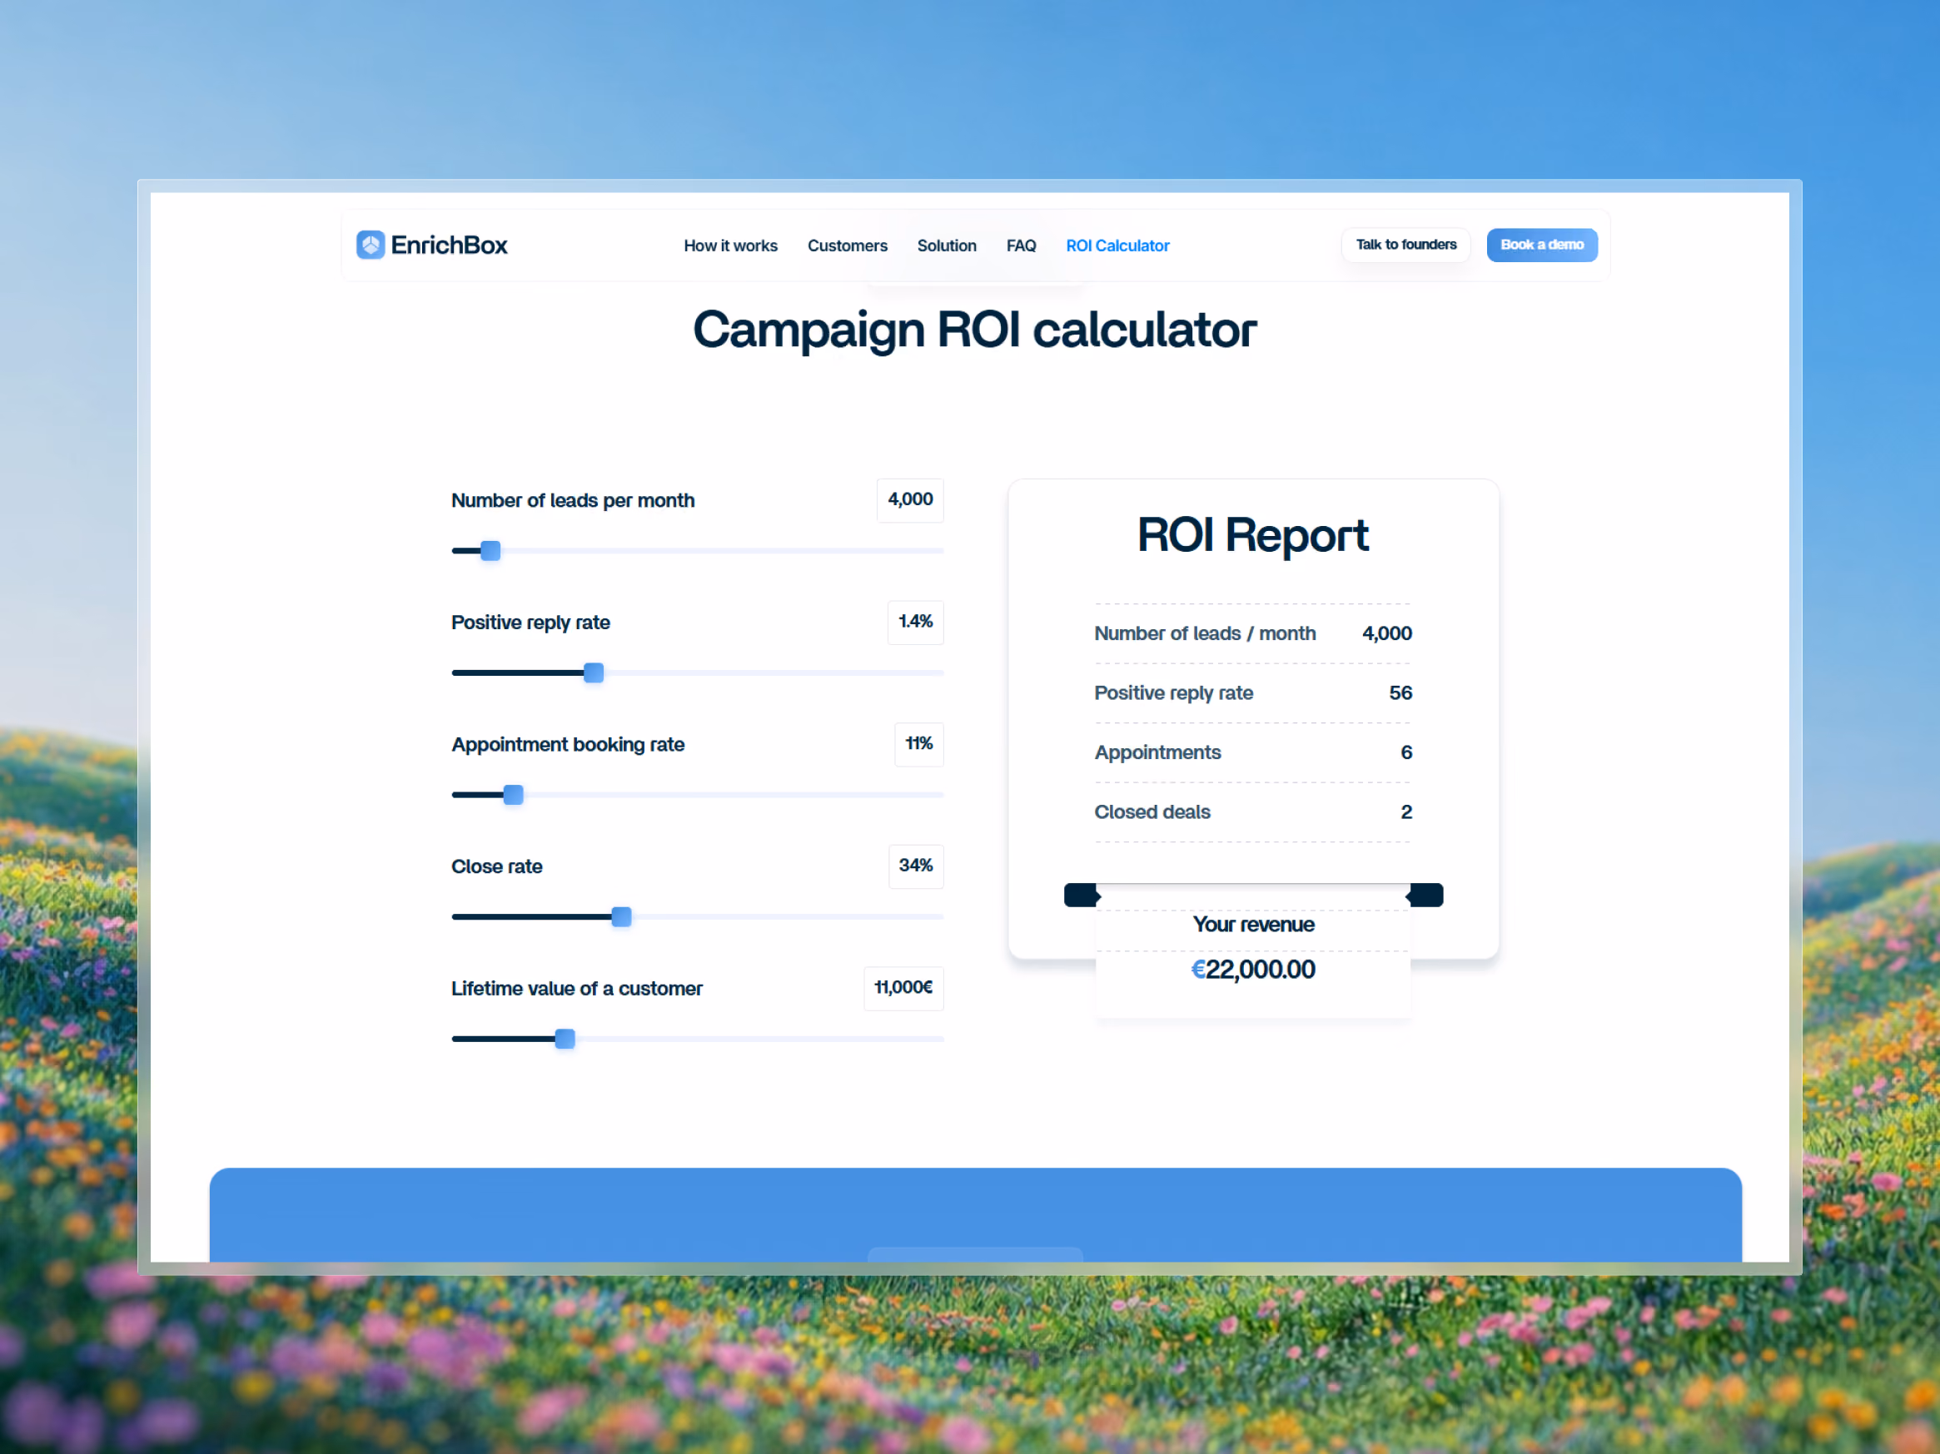Open the Solution menu item
Screen dimensions: 1940x1454
(947, 246)
